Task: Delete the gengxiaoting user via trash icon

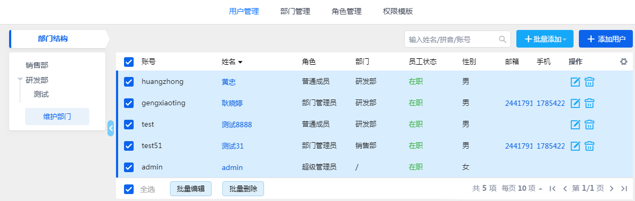Action: 589,103
